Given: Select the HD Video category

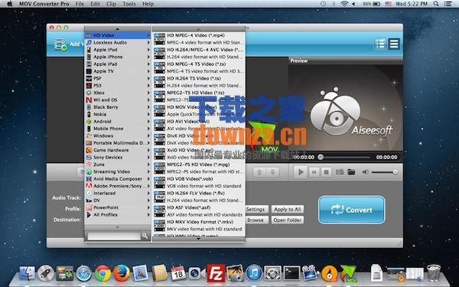Looking at the screenshot, I should pos(118,35).
